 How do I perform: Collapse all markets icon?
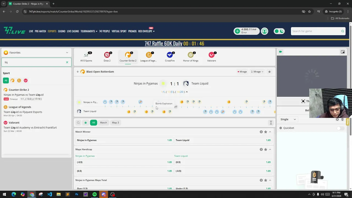pos(271,123)
